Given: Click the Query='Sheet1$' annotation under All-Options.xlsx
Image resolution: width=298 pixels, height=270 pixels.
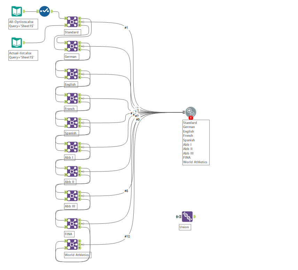Looking at the screenshot, I should (23, 26).
